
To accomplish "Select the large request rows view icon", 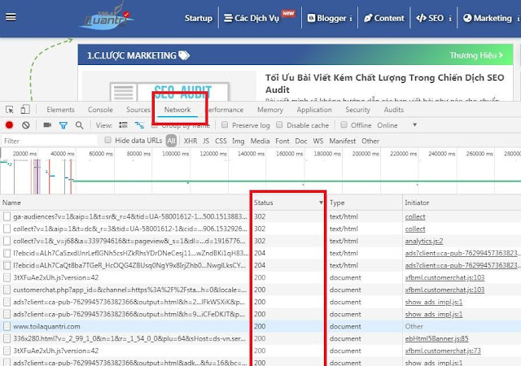I will [123, 125].
